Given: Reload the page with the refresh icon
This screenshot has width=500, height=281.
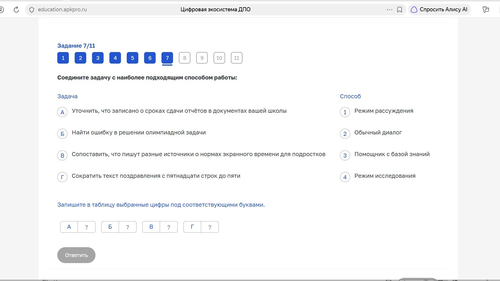Looking at the screenshot, I should (16, 10).
